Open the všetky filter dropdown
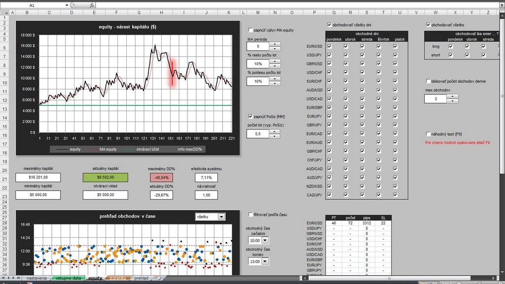The width and height of the screenshot is (505, 284). (221, 217)
